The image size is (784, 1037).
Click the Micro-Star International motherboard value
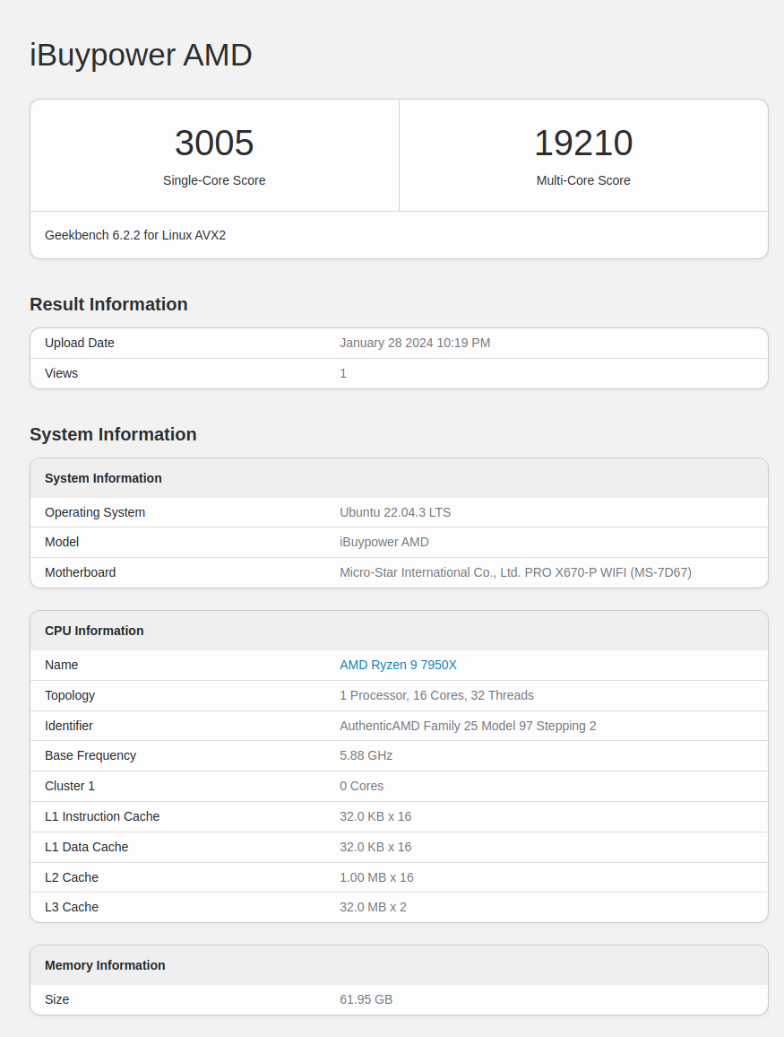tap(515, 572)
